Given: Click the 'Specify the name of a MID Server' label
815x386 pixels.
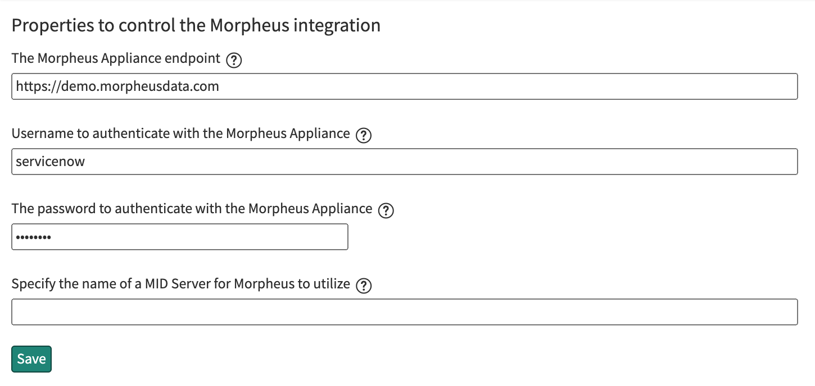Looking at the screenshot, I should 180,284.
